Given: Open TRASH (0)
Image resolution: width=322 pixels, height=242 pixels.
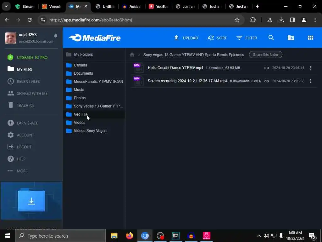Looking at the screenshot, I should click(20, 105).
